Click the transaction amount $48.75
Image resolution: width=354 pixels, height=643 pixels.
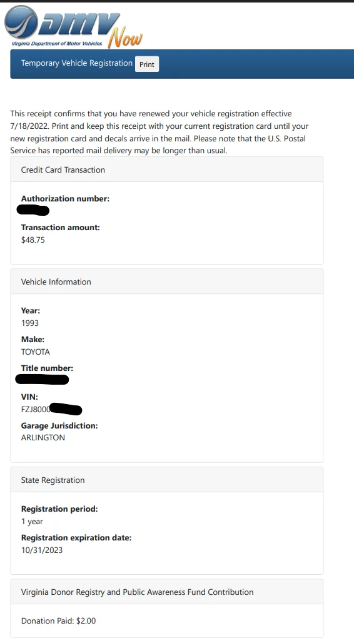coord(33,240)
